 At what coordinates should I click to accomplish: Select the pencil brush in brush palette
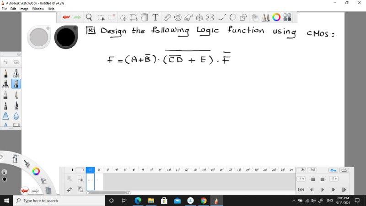pos(5,73)
